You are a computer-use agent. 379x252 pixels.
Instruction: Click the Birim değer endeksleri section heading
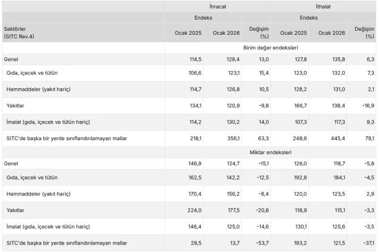click(x=270, y=47)
